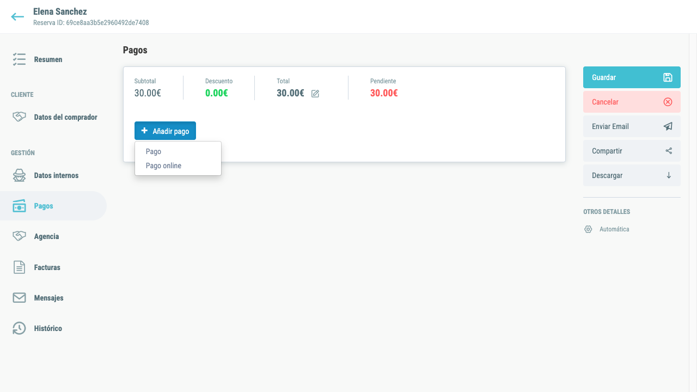Click the Cancelar circled X icon

pyautogui.click(x=668, y=102)
